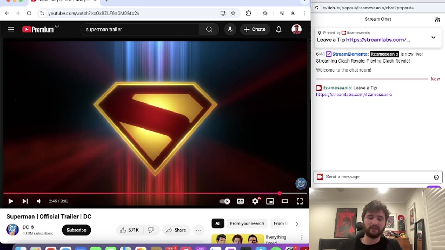The height and width of the screenshot is (250, 445).
Task: Click the floating extension icon on video
Action: [301, 183]
